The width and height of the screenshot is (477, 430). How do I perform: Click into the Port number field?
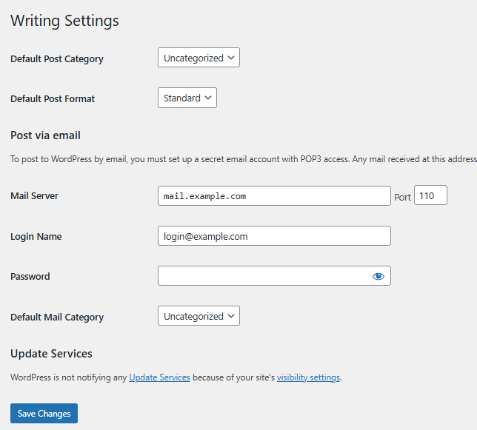[430, 196]
